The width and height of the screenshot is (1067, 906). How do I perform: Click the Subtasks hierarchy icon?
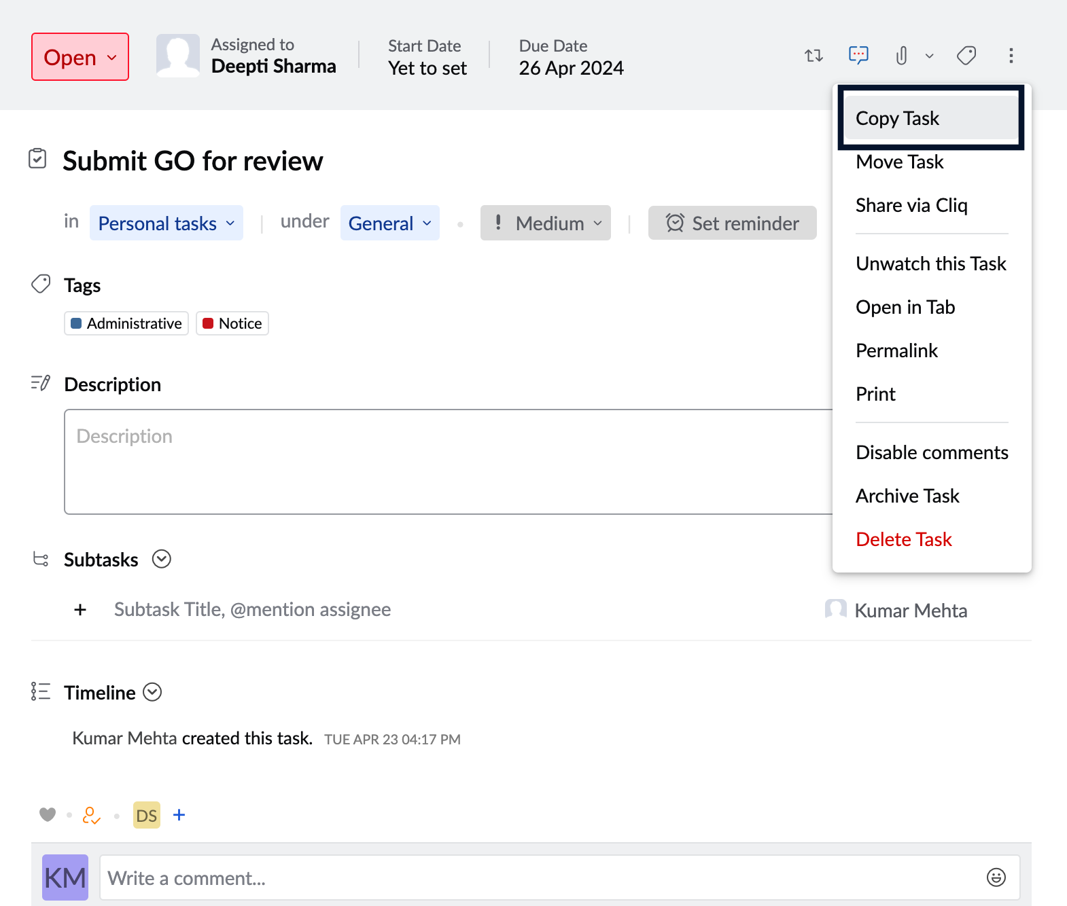pos(41,559)
